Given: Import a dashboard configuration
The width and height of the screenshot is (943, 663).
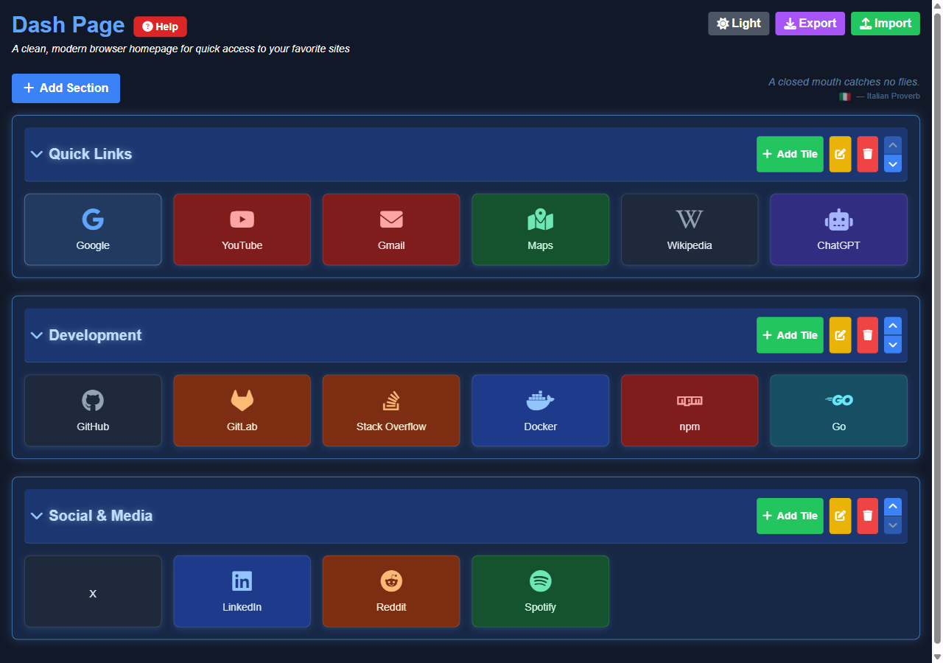Looking at the screenshot, I should click(886, 24).
